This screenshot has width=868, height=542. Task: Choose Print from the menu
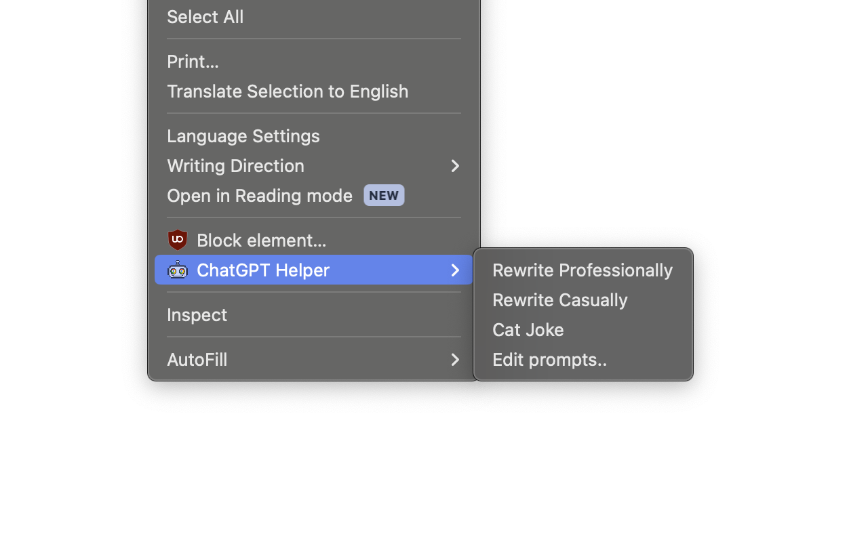[193, 62]
